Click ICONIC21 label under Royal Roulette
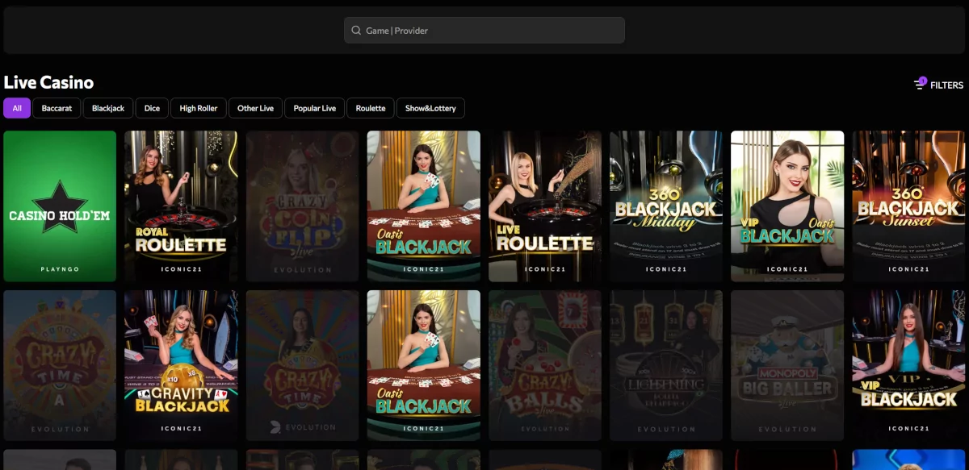 click(182, 269)
